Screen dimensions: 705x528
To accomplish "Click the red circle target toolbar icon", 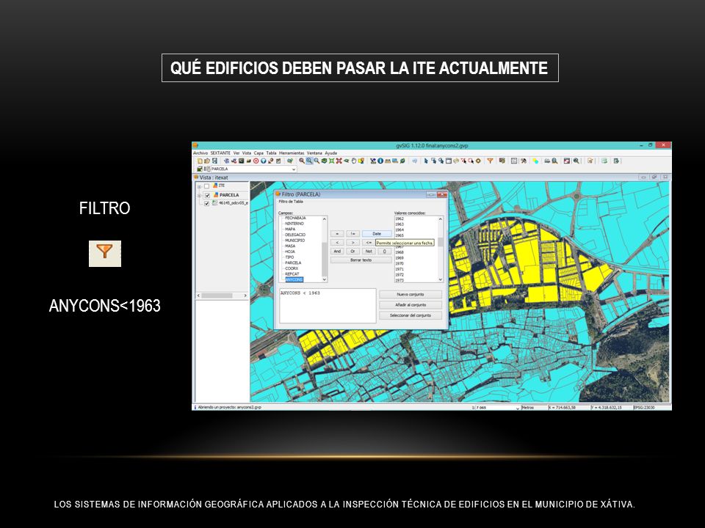I will [x=256, y=161].
